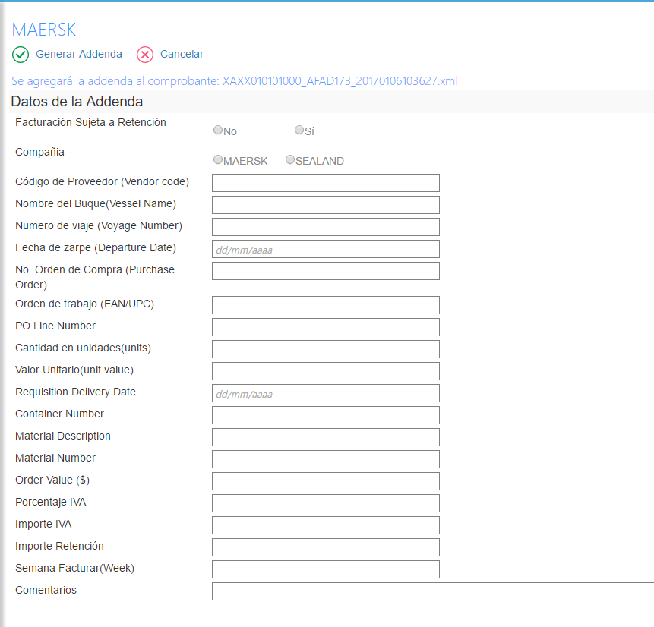Select No for Facturación Sujeta a Retención
This screenshot has height=627, width=654.
pyautogui.click(x=218, y=130)
